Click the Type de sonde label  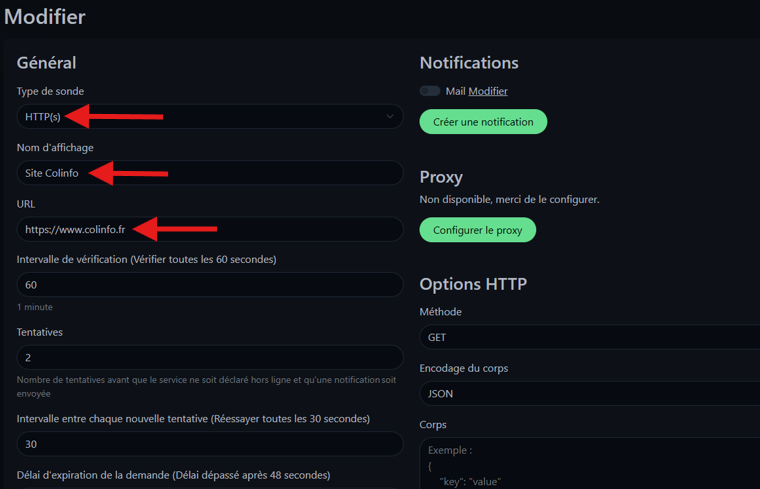(50, 91)
